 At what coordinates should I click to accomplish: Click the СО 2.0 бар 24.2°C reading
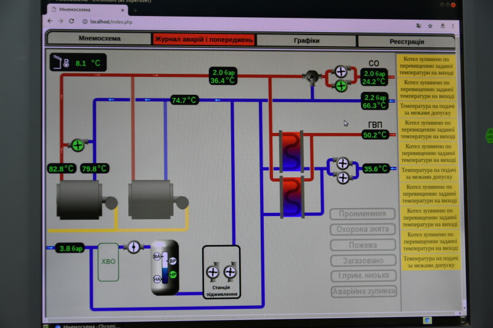(x=374, y=77)
